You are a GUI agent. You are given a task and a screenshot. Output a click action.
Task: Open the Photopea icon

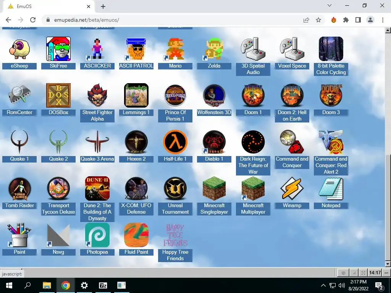[97, 235]
